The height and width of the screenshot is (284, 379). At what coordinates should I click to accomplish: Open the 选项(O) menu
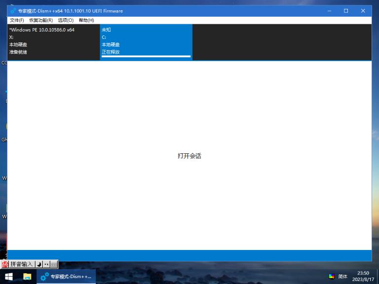point(66,20)
